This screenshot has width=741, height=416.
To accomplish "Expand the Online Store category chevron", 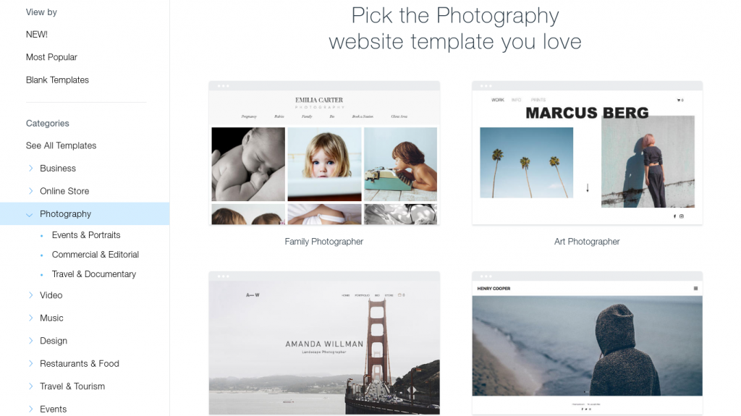I will coord(30,191).
